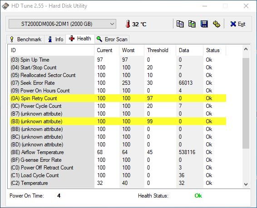Screen dimensions: 257x208
Task: Select the (C1) Load Cycle Count row
Action: 118,175
